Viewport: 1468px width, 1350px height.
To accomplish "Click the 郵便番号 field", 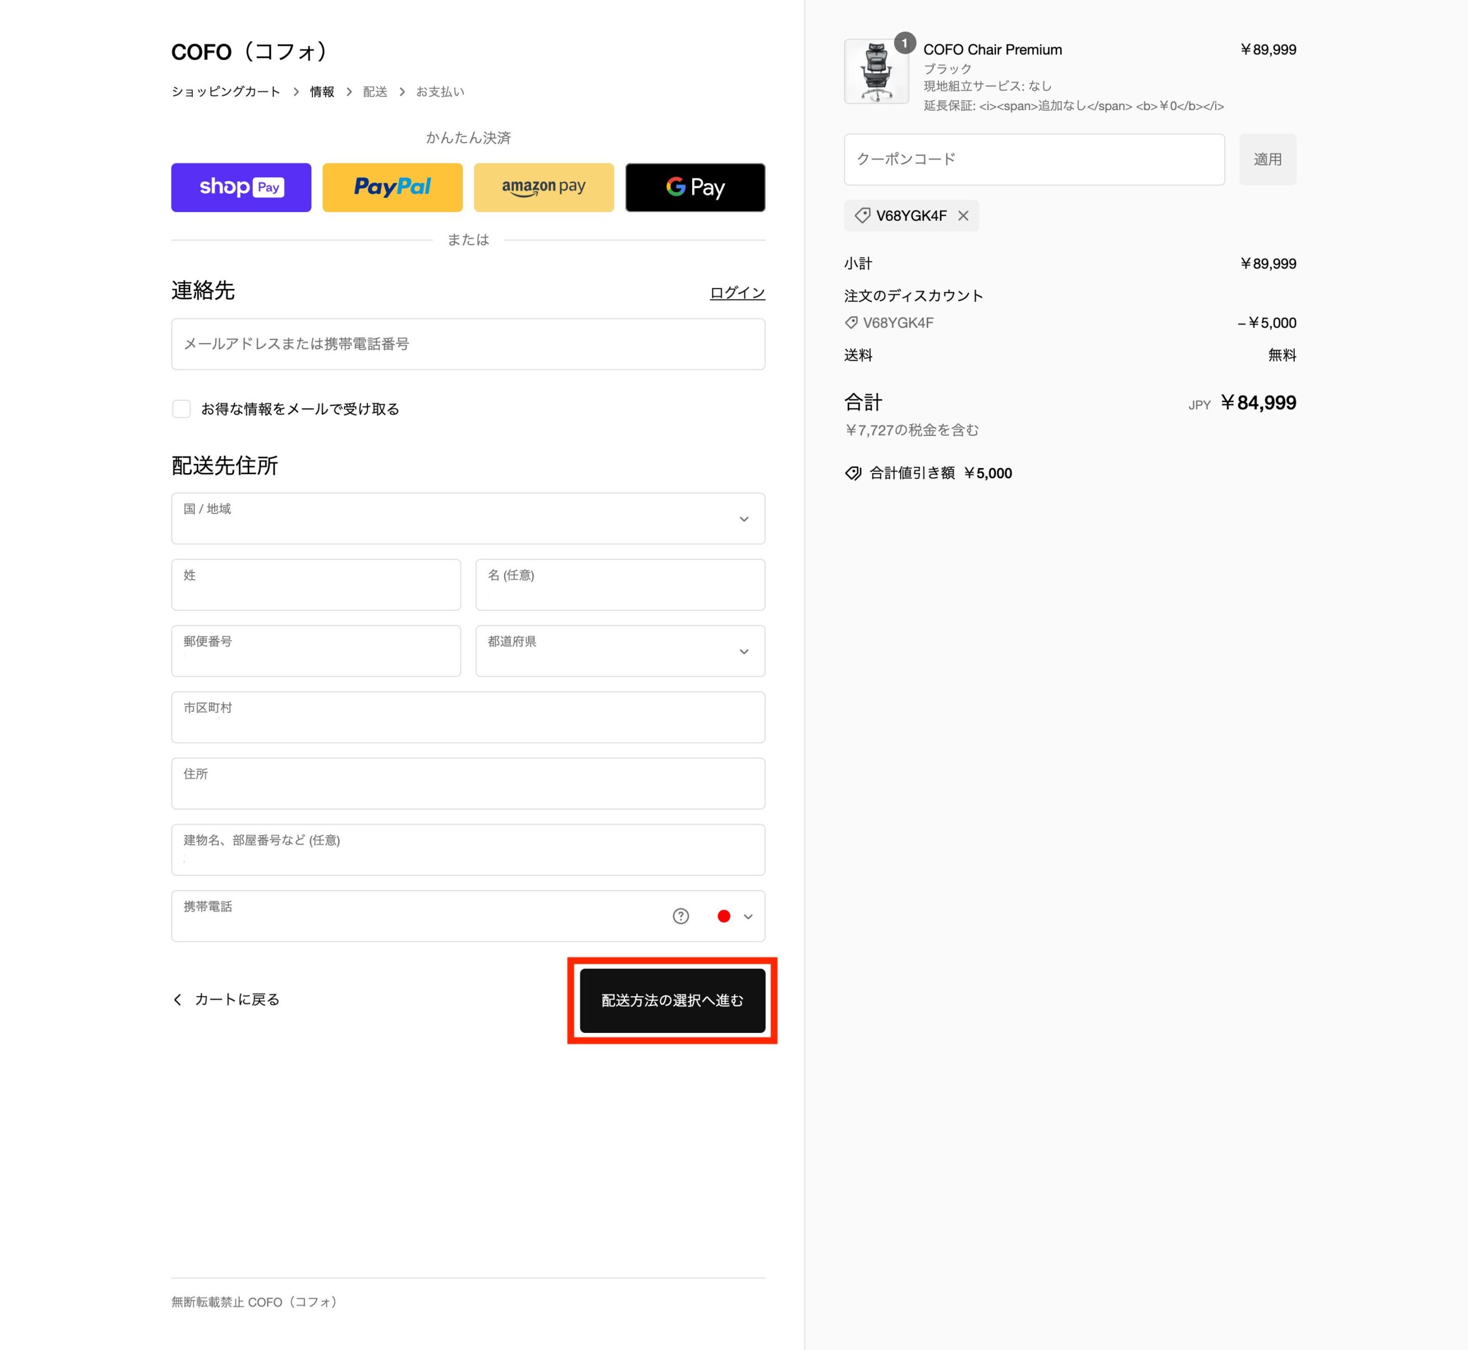I will [315, 650].
